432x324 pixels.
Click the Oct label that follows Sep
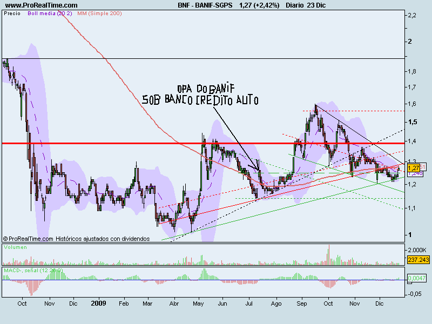click(x=328, y=303)
